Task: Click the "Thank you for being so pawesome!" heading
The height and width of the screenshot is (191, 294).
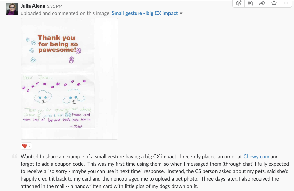Action: (58, 44)
